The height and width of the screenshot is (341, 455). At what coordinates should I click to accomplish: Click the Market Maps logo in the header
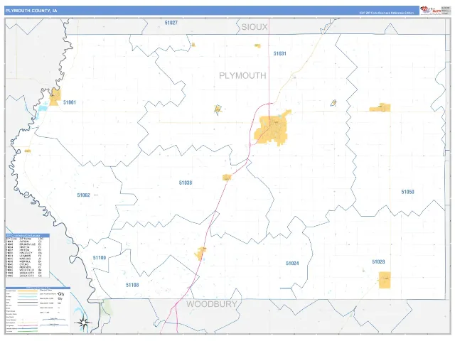tap(431, 10)
